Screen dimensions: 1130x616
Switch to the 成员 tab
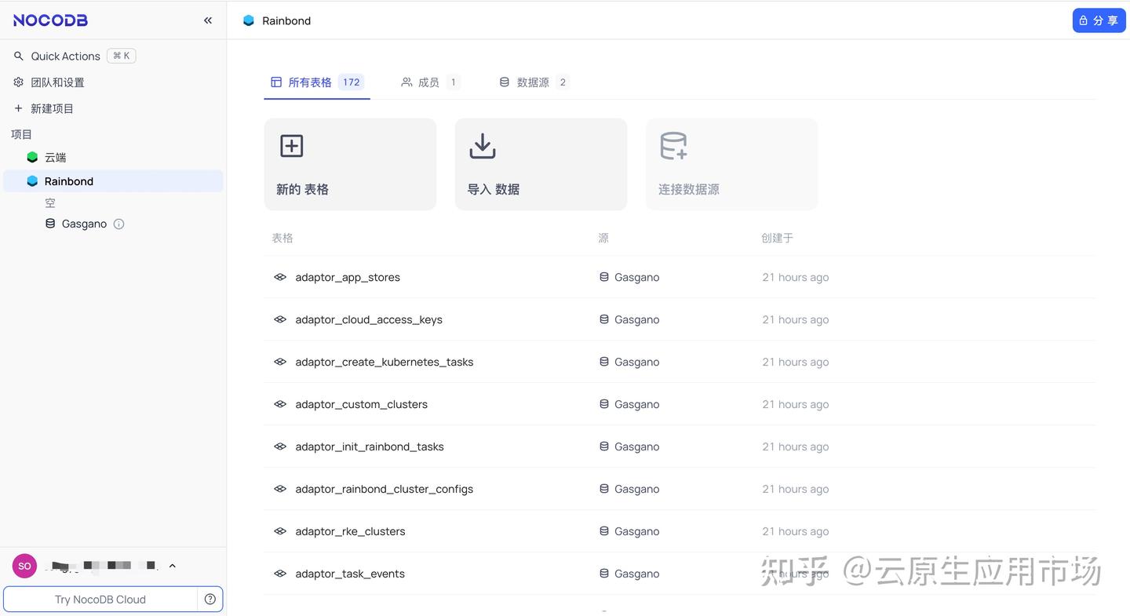(x=428, y=82)
